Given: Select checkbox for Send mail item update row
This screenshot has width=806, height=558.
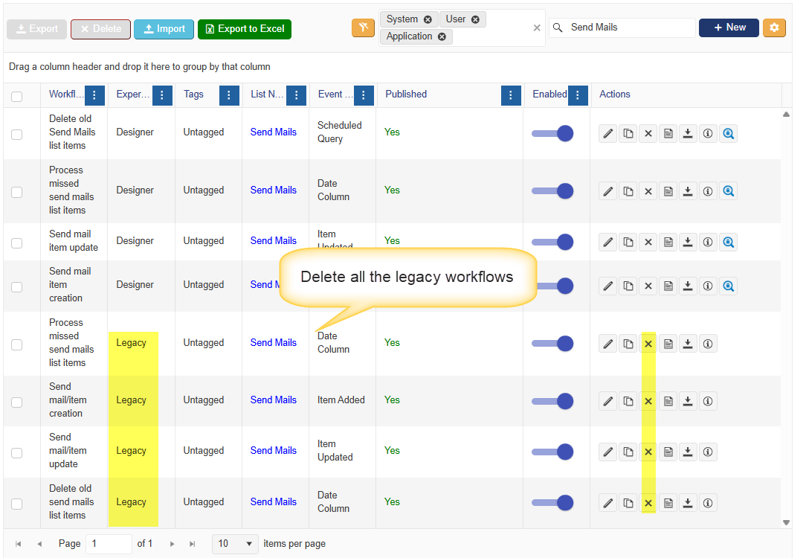Looking at the screenshot, I should point(17,243).
